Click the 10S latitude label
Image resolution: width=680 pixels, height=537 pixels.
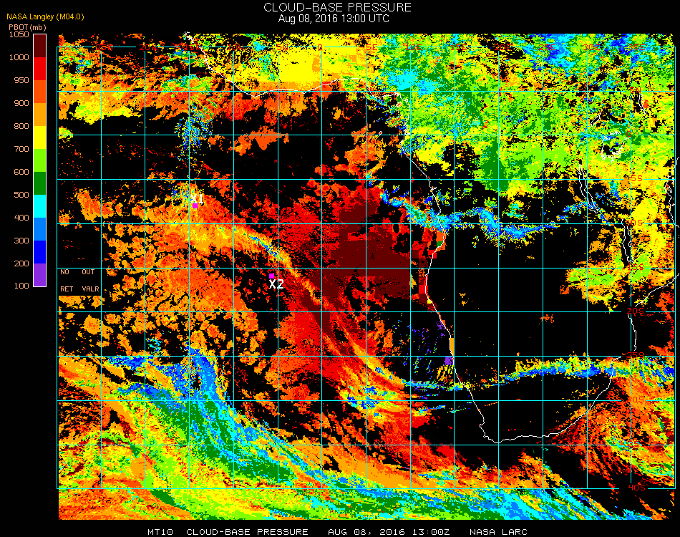[x=636, y=223]
